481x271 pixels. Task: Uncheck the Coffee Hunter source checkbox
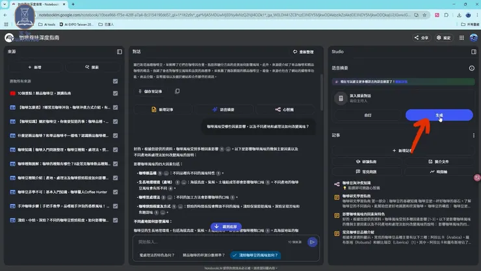[115, 192]
